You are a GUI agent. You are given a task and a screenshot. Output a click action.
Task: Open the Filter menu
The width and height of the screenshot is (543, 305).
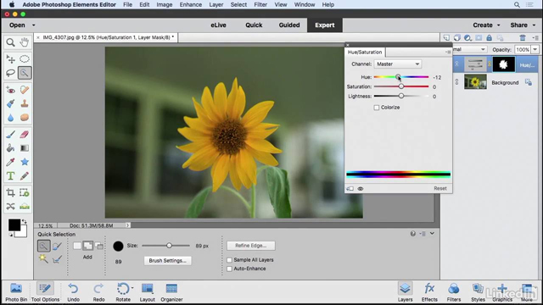[x=260, y=5]
